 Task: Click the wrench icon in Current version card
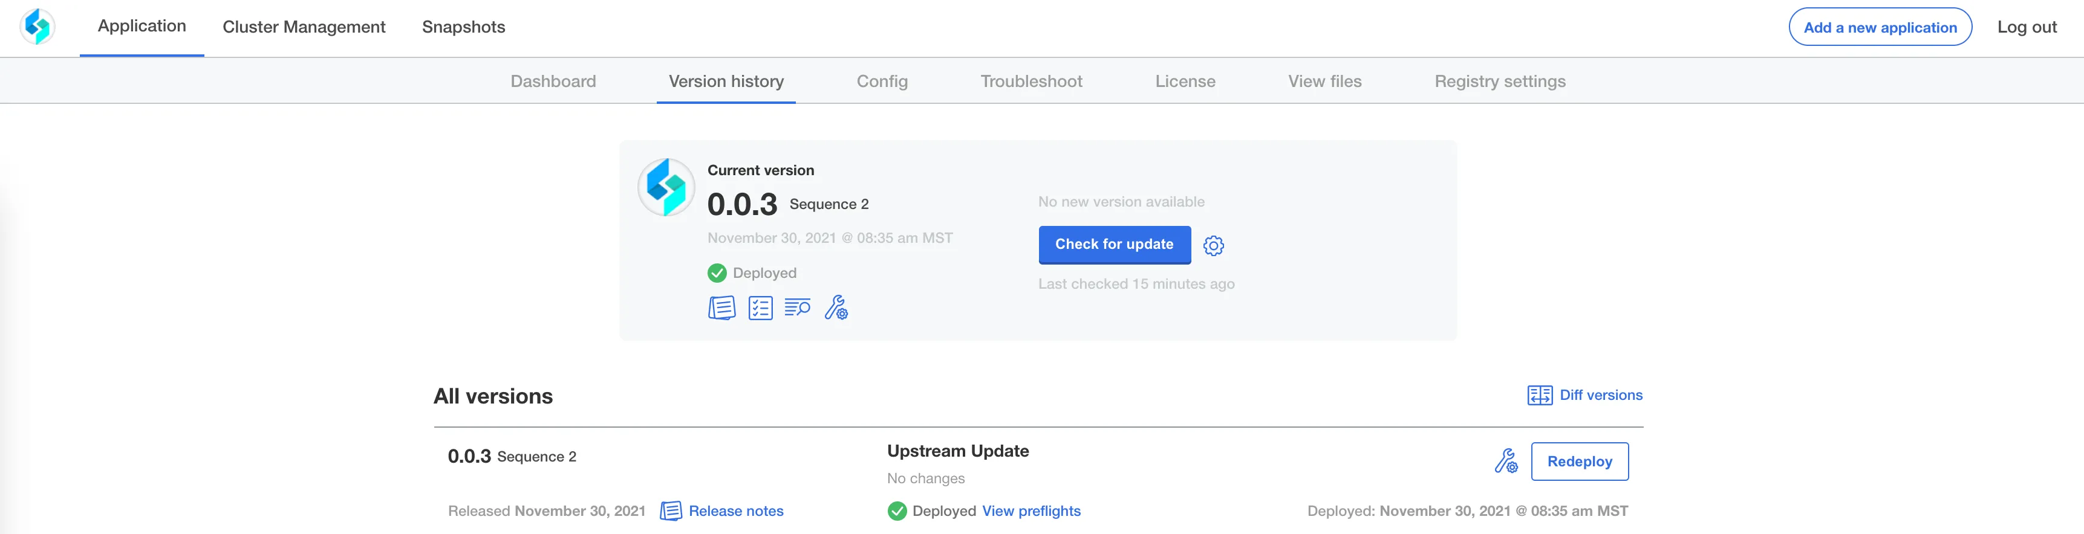[836, 308]
